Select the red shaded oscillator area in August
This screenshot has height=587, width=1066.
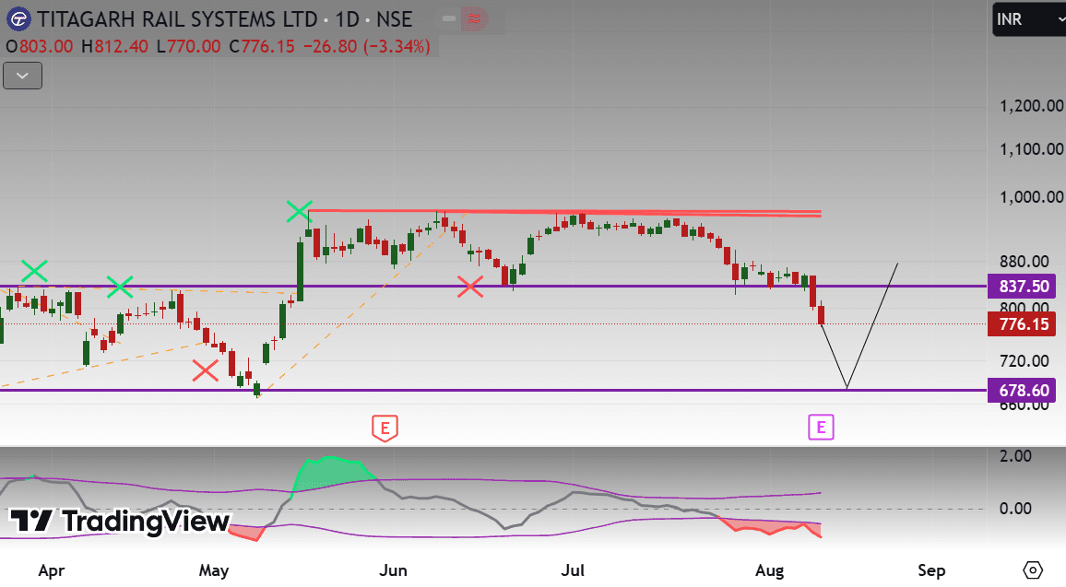(772, 526)
